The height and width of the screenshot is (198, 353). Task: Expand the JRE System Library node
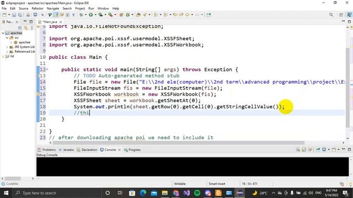click(7, 47)
